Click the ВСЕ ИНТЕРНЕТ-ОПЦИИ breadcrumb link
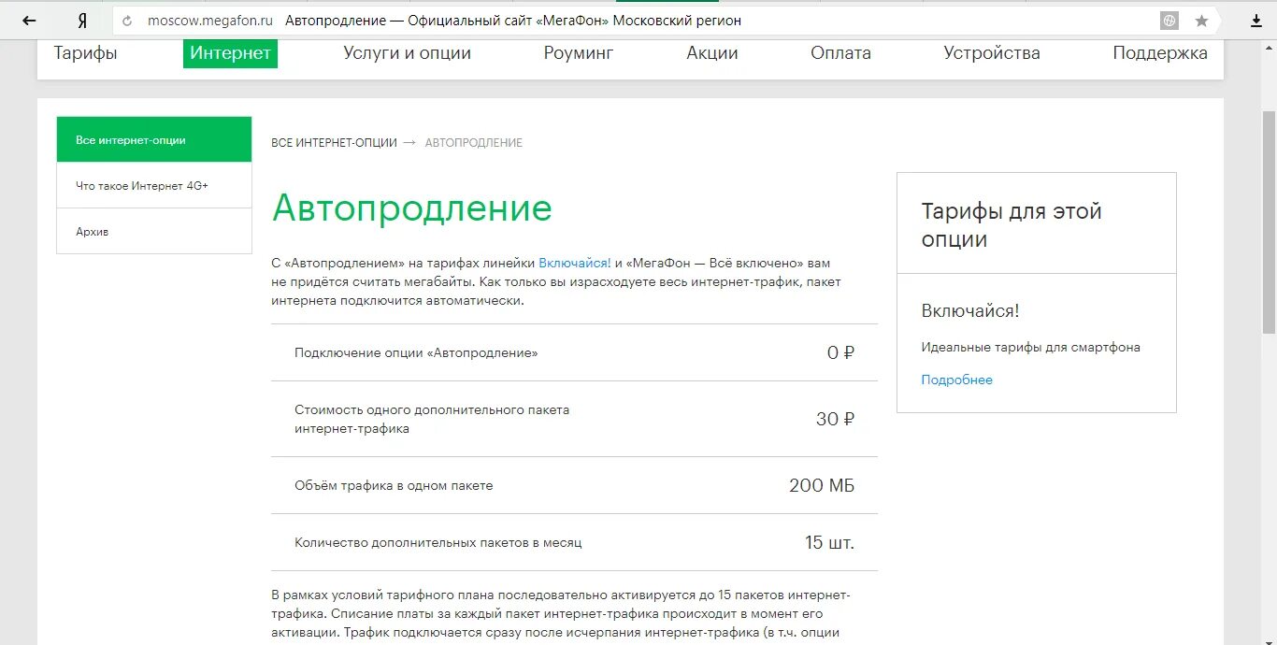This screenshot has width=1277, height=645. 334,143
